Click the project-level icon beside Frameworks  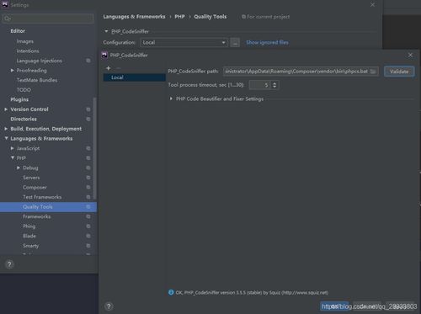(x=88, y=216)
